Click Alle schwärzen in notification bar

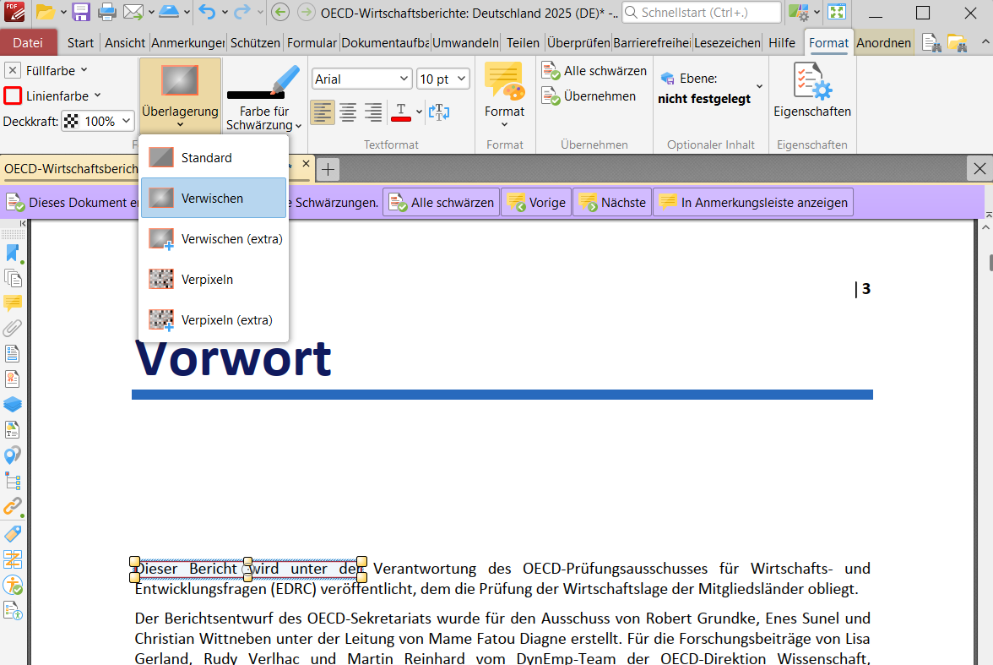point(442,203)
